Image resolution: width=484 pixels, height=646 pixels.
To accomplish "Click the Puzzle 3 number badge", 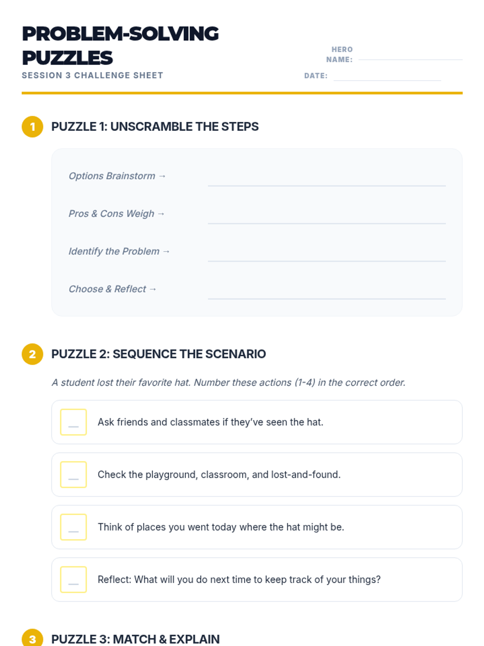I will point(32,639).
